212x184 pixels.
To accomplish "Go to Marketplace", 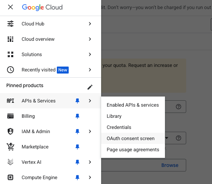I will click(x=51, y=147).
